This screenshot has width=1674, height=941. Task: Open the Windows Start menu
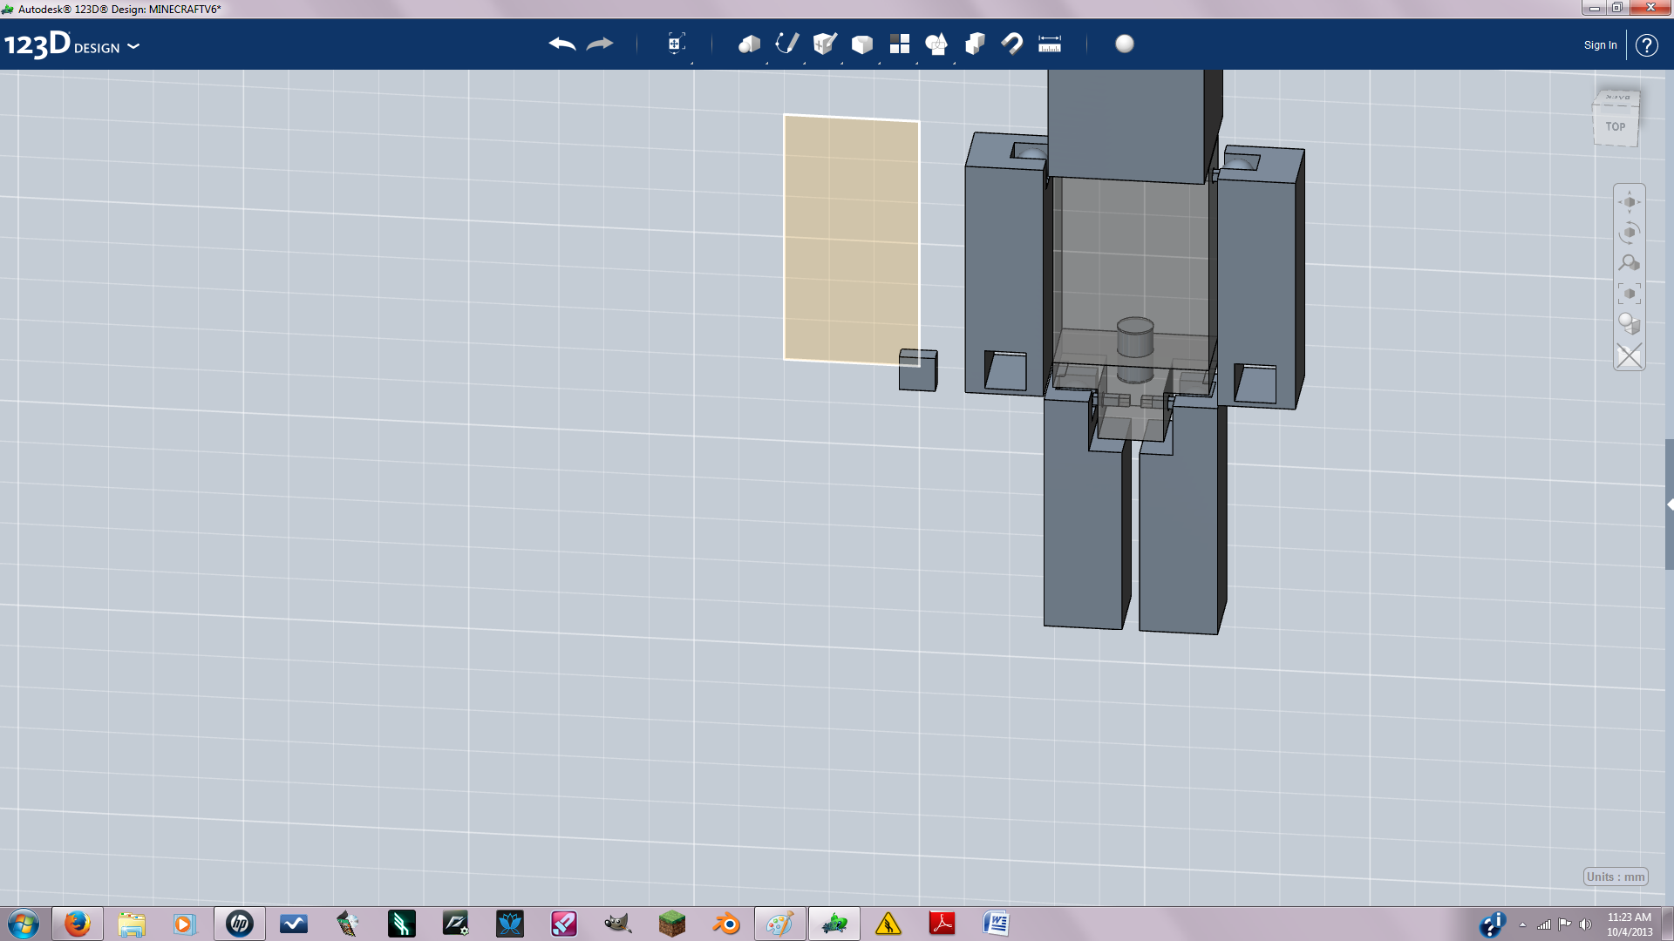(24, 924)
